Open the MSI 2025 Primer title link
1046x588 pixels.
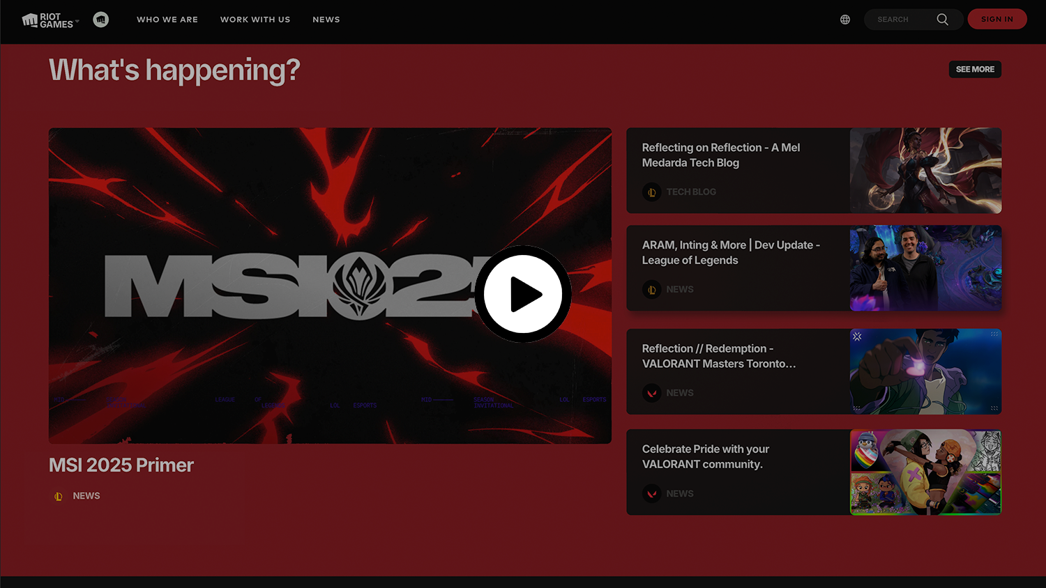pos(121,465)
